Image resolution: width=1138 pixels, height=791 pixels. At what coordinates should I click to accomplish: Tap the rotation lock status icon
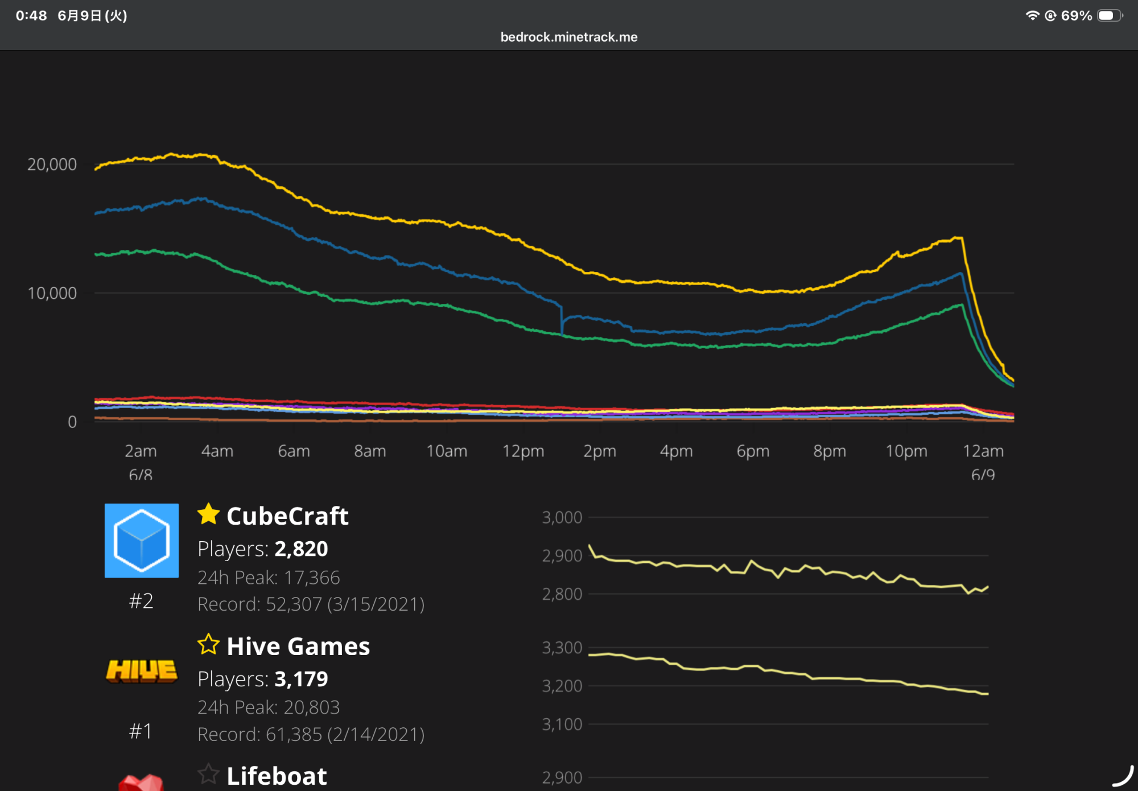[1050, 15]
